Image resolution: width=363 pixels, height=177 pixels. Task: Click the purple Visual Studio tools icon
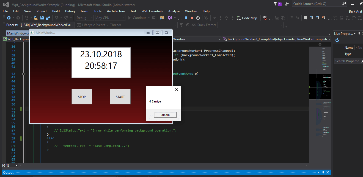(170, 18)
